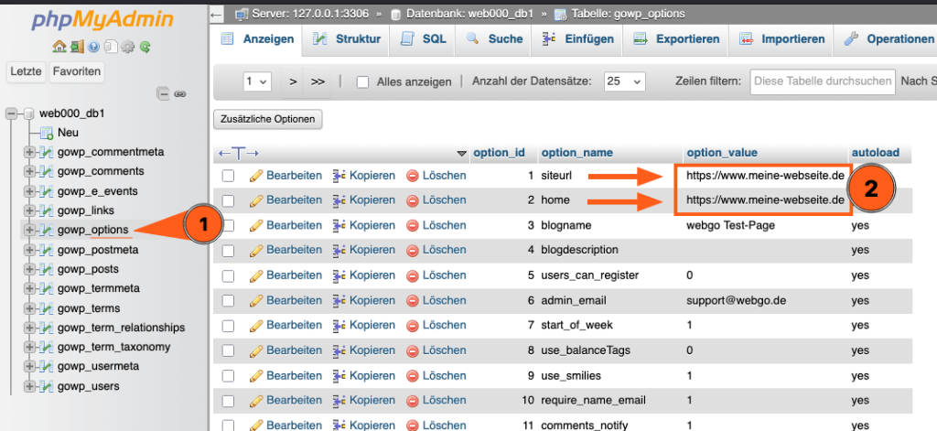Click the Datenbank: web000_db1 breadcrumb link
Viewport: 937px width, 431px height.
coord(469,13)
